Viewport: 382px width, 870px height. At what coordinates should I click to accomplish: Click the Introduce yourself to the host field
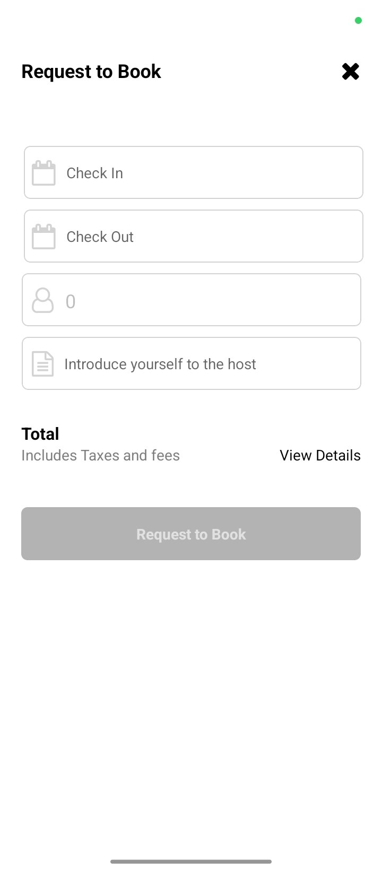192,363
